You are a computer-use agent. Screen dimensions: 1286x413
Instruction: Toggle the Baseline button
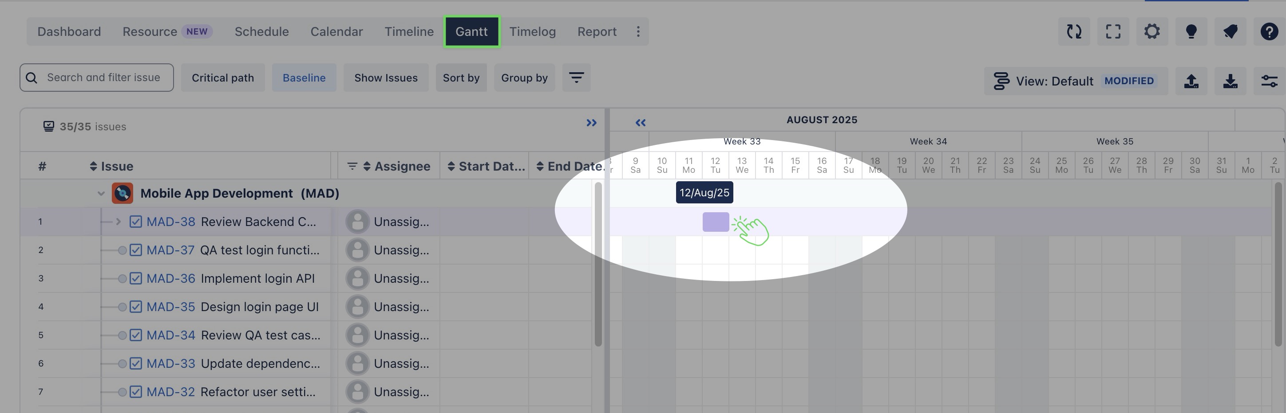304,78
